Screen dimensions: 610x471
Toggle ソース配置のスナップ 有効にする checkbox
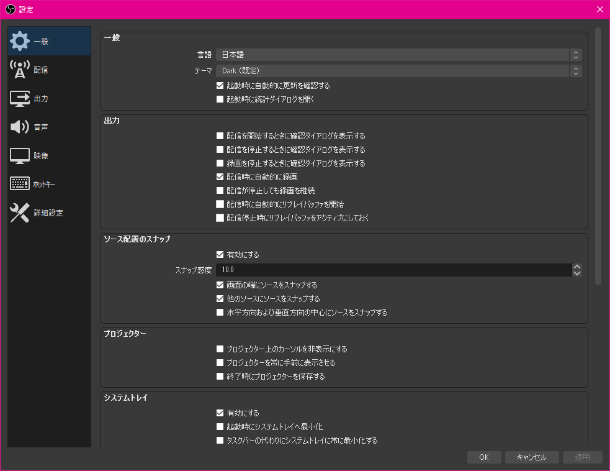[x=220, y=254]
